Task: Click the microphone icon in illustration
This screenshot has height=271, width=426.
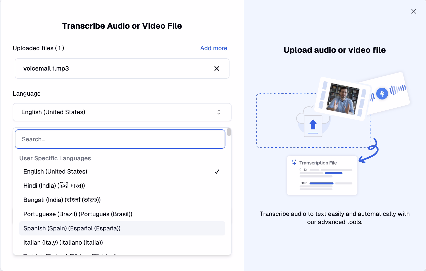Action: 382,94
